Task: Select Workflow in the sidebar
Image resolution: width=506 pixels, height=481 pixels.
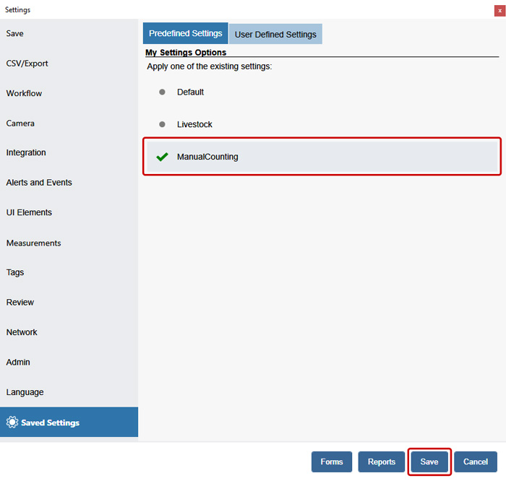Action: 25,94
